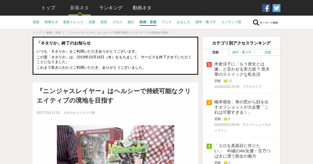The height and width of the screenshot is (164, 313).
Task: Click breadcrumb 映画・音楽 link
Action: [53, 33]
